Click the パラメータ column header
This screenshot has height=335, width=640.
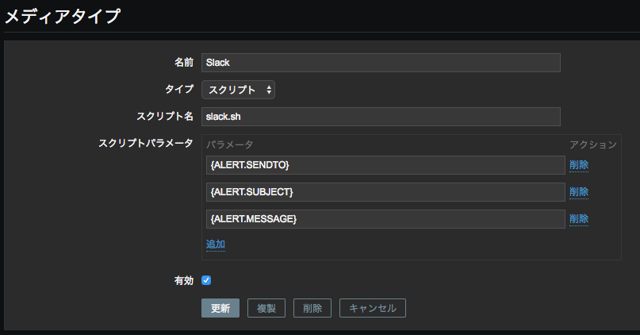230,144
